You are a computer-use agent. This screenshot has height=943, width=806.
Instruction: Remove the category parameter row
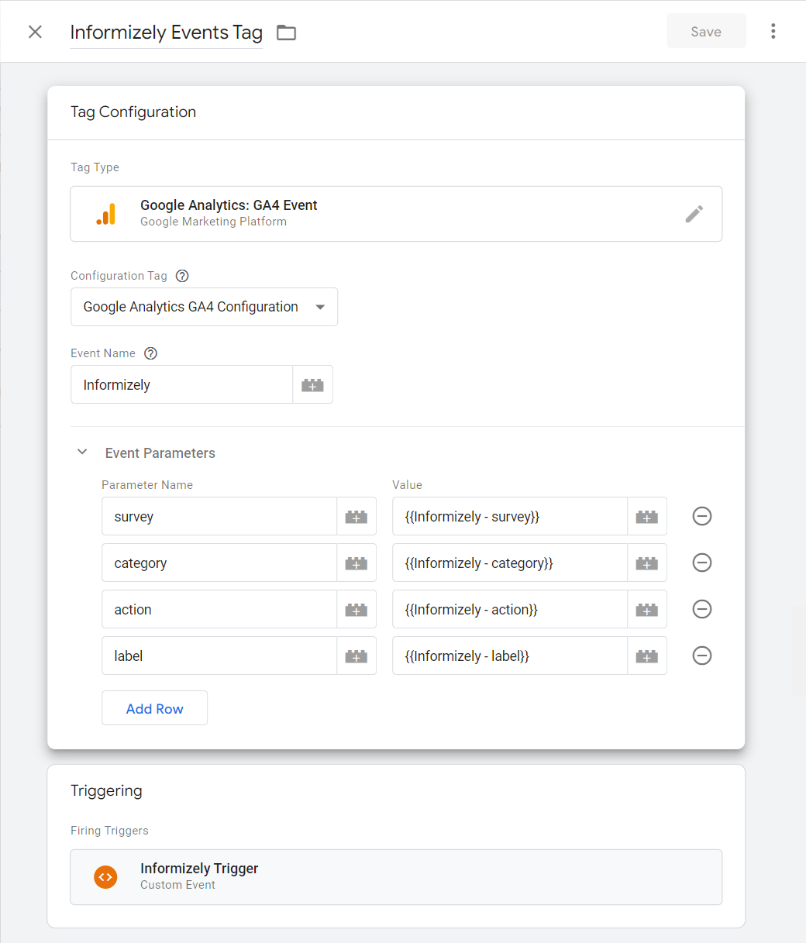(x=702, y=563)
